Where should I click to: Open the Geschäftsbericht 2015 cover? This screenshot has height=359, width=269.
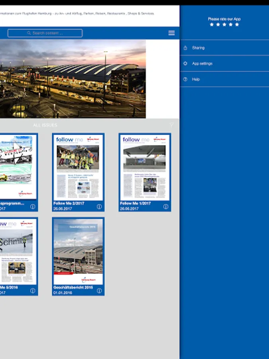tap(78, 251)
